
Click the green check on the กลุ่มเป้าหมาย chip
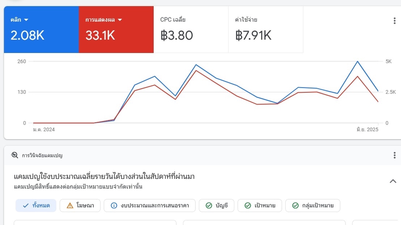[x=295, y=205]
